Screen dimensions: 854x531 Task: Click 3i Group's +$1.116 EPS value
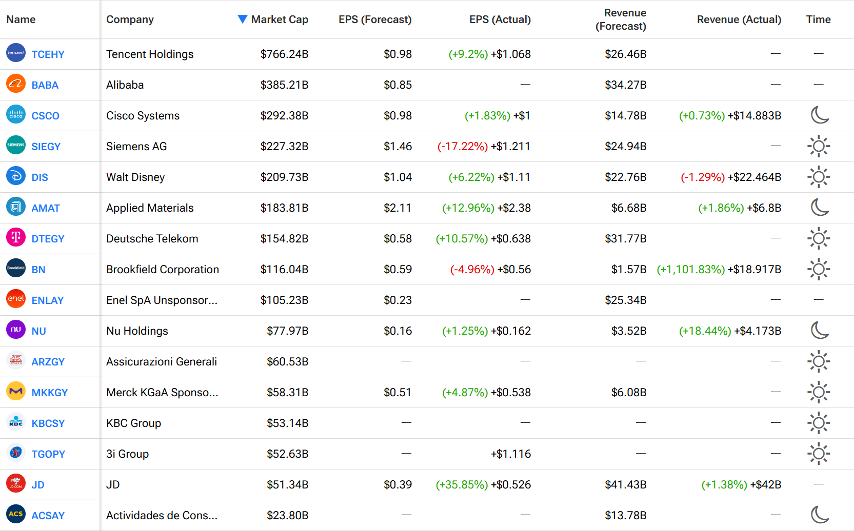pyautogui.click(x=511, y=454)
